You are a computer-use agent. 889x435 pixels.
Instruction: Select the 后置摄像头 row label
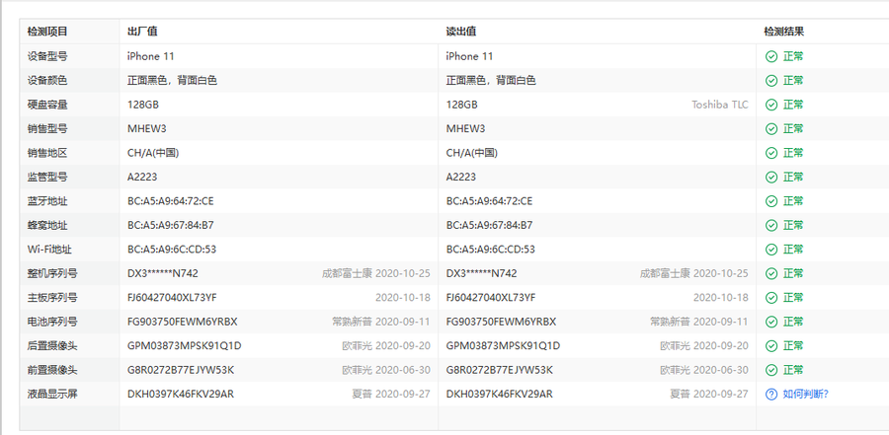tap(52, 345)
